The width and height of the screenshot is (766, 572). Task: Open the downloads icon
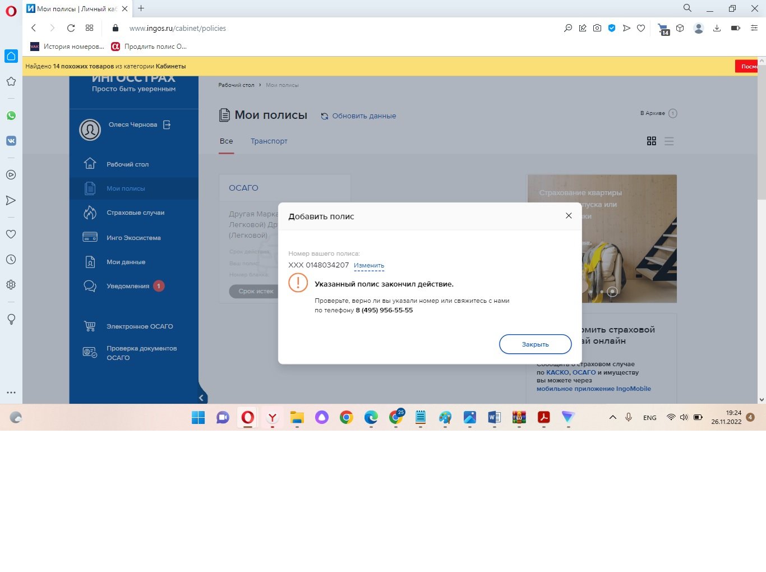point(717,28)
